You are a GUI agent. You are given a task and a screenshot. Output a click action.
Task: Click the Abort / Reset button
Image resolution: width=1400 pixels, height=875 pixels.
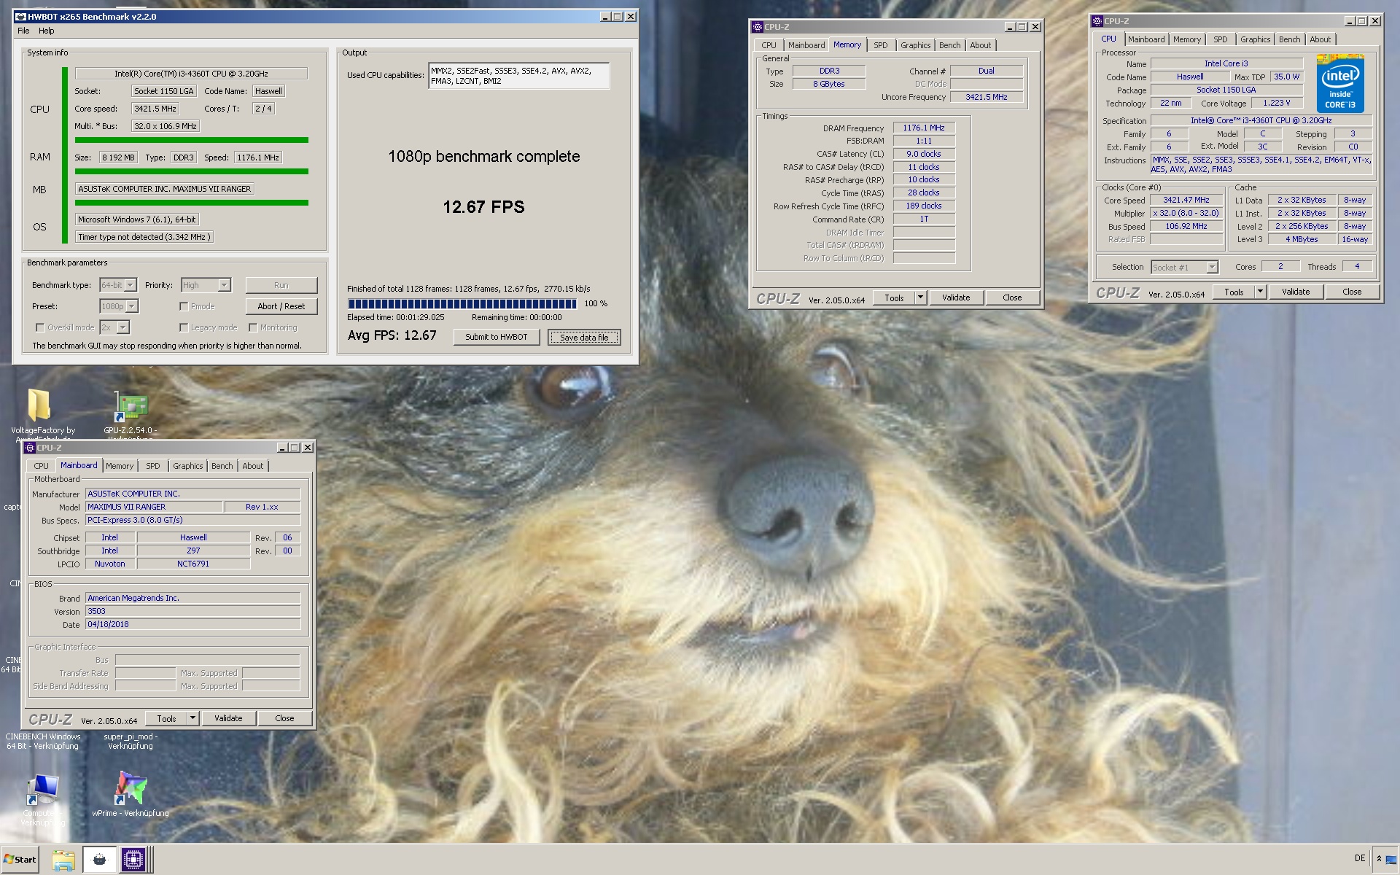(x=281, y=306)
